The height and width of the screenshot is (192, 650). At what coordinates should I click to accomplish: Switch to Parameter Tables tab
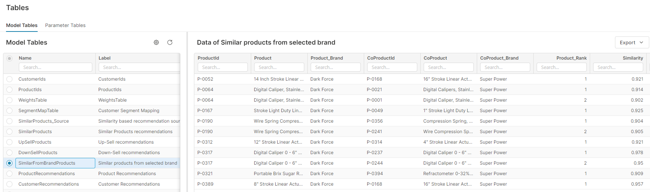[65, 25]
